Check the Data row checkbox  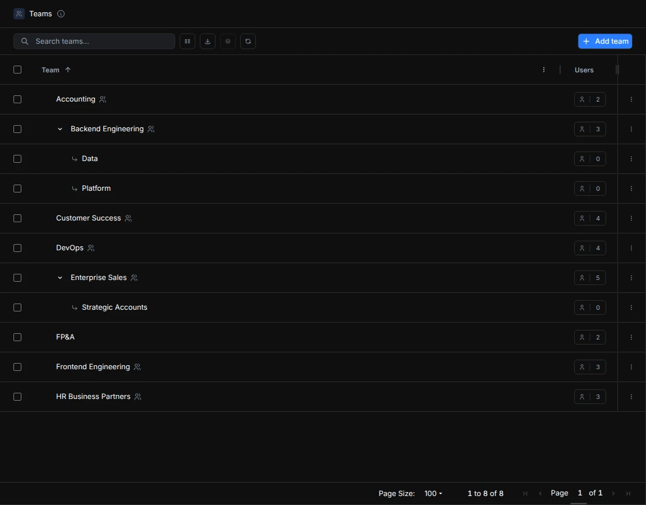tap(17, 159)
